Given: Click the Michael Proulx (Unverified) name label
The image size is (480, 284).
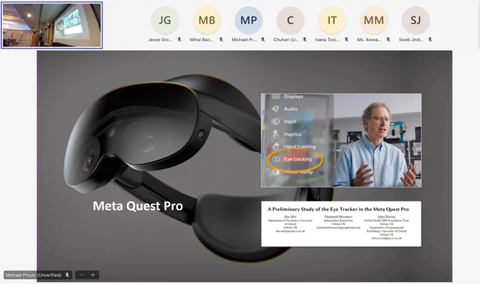Looking at the screenshot, I should (x=33, y=275).
